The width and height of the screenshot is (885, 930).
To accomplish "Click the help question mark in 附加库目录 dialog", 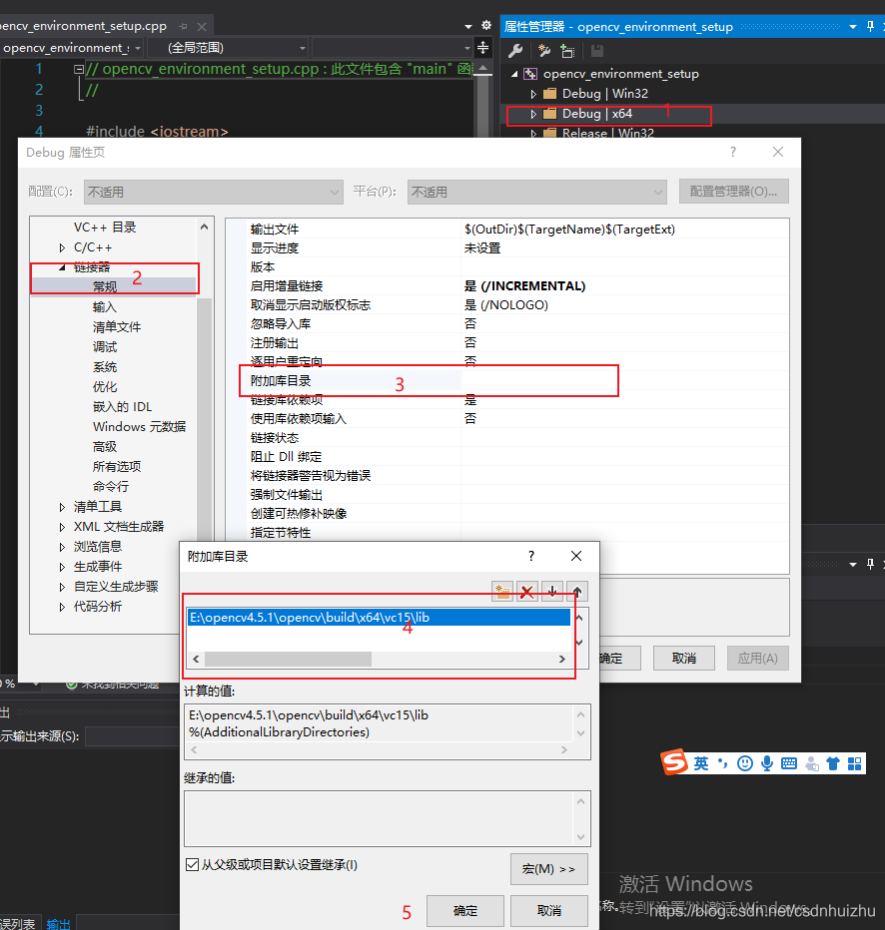I will point(531,556).
